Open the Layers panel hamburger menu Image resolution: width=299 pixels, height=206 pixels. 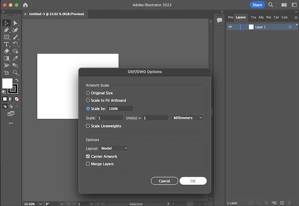coord(296,17)
